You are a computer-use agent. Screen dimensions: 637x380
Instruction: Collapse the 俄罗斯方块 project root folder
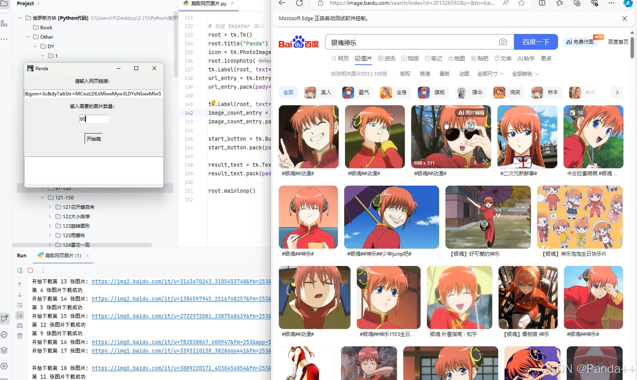(x=20, y=18)
